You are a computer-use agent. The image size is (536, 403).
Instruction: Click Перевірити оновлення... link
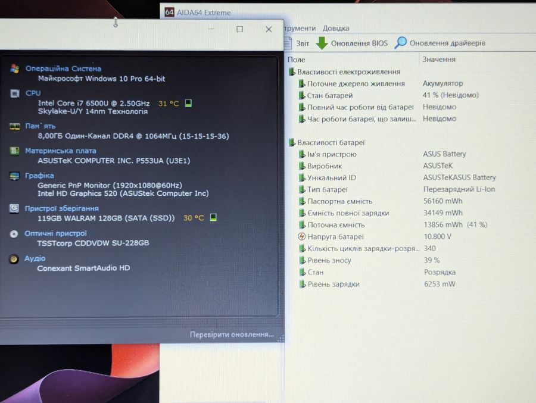[232, 335]
